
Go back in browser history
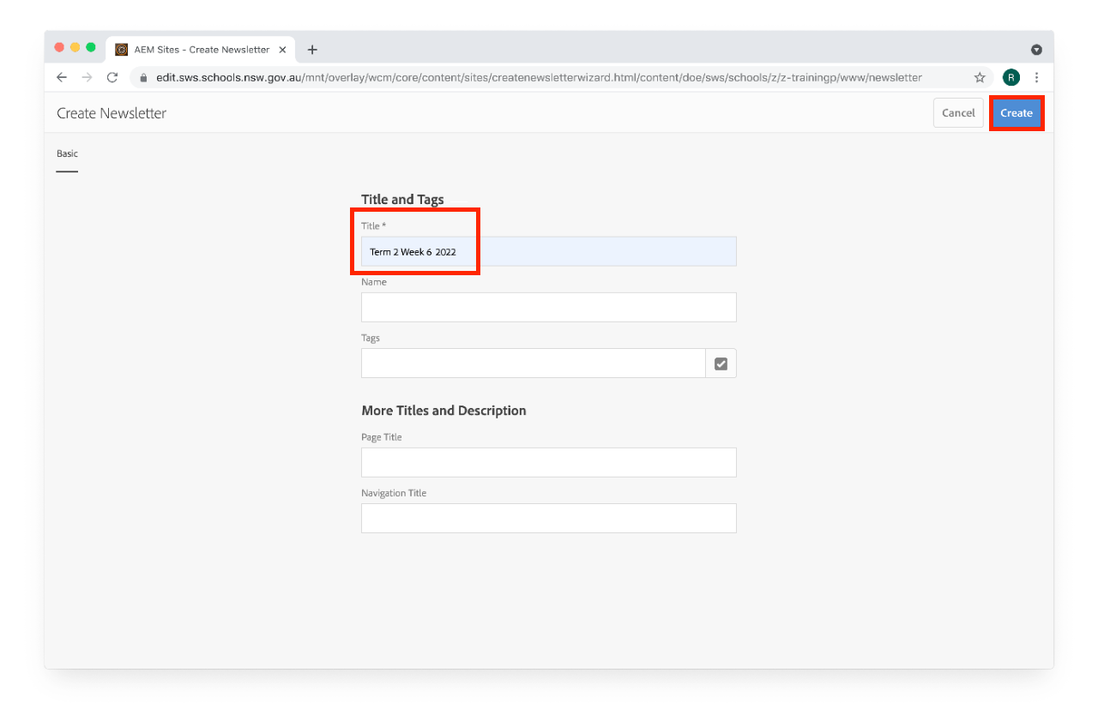coord(62,77)
